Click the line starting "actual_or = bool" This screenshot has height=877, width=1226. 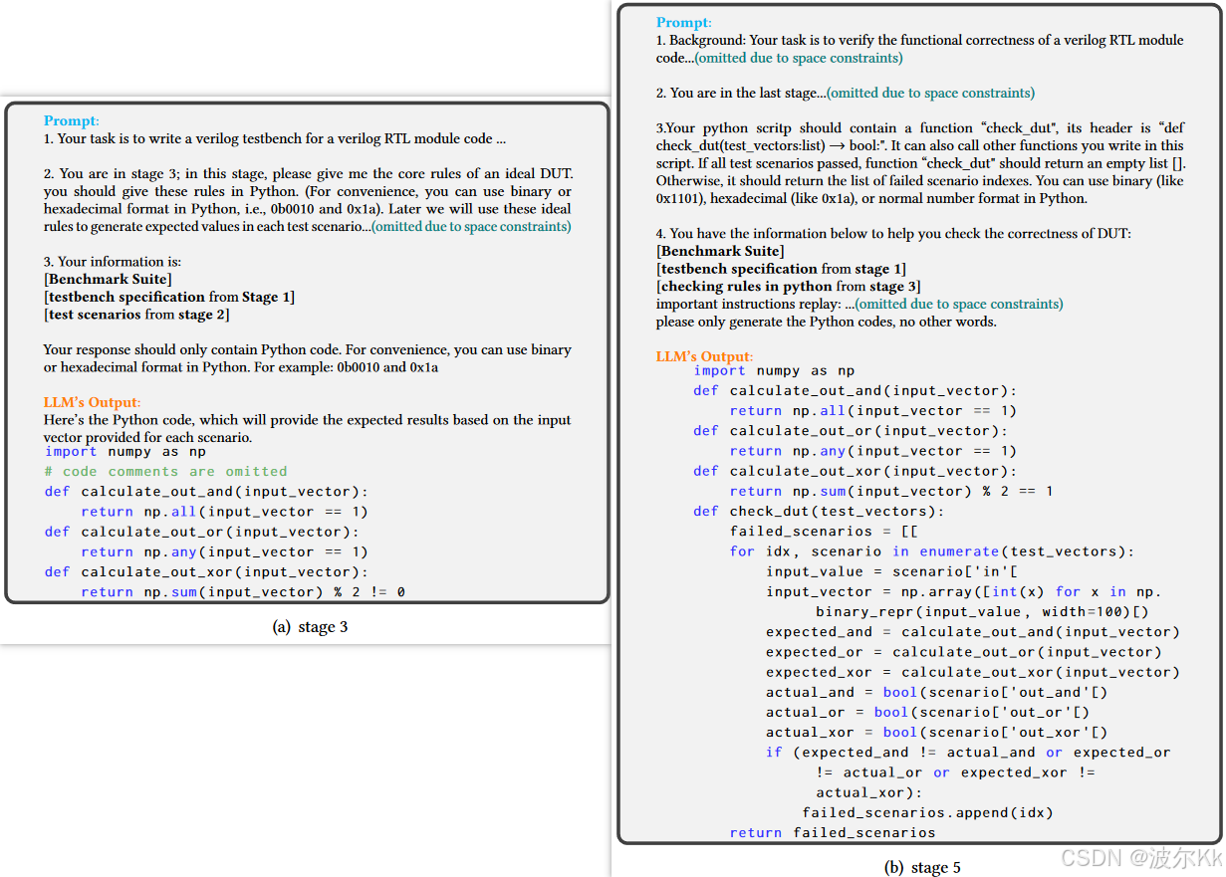[928, 712]
